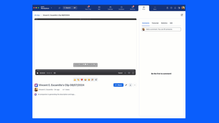Open the More menu in top bar
219x123 pixels.
click(x=155, y=8)
